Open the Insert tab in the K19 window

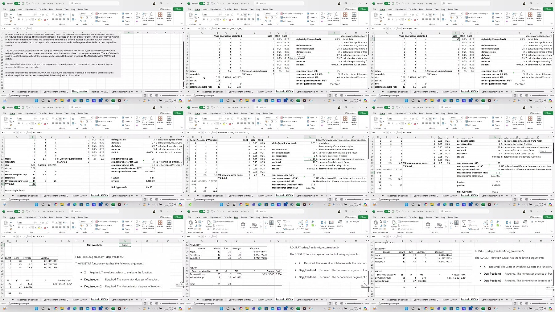pyautogui.click(x=205, y=9)
